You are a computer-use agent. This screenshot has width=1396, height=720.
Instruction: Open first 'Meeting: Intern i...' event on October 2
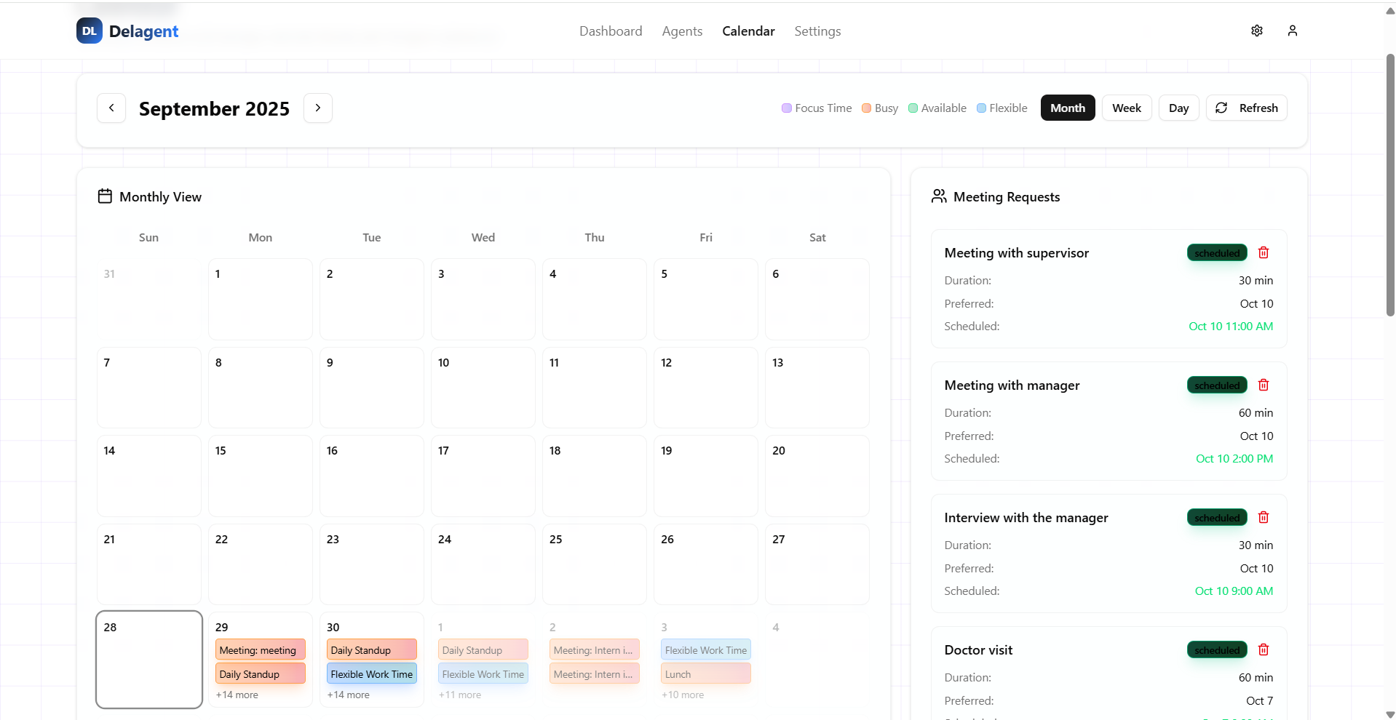pyautogui.click(x=594, y=649)
